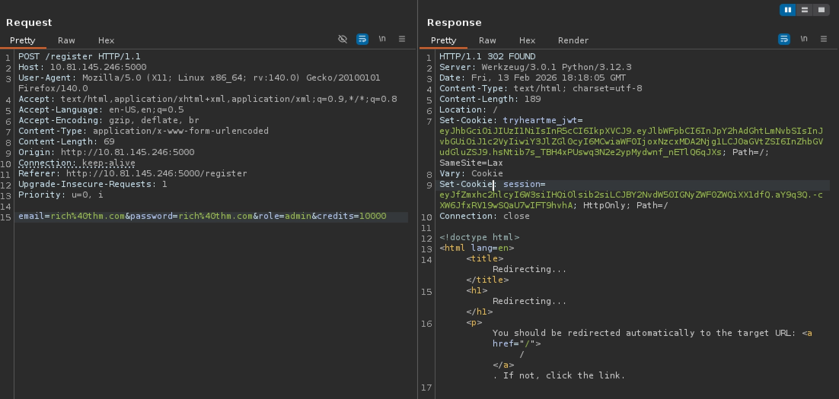Select Request Pretty tab
This screenshot has width=839, height=399.
click(x=23, y=40)
